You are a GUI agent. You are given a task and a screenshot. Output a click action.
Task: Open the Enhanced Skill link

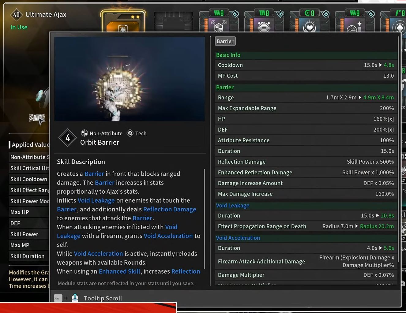tap(119, 271)
